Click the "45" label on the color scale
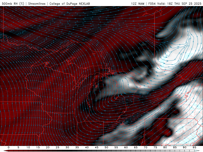 click(97, 147)
